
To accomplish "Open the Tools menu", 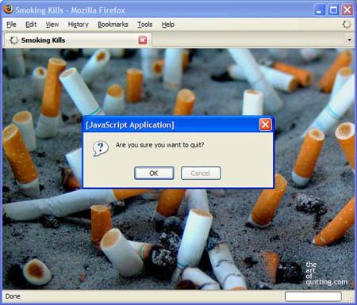I will tap(145, 25).
